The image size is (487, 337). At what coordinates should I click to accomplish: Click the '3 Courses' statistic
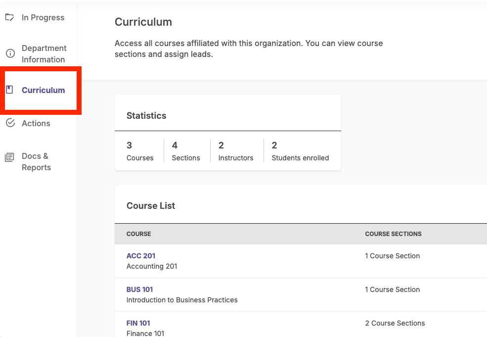click(x=140, y=151)
